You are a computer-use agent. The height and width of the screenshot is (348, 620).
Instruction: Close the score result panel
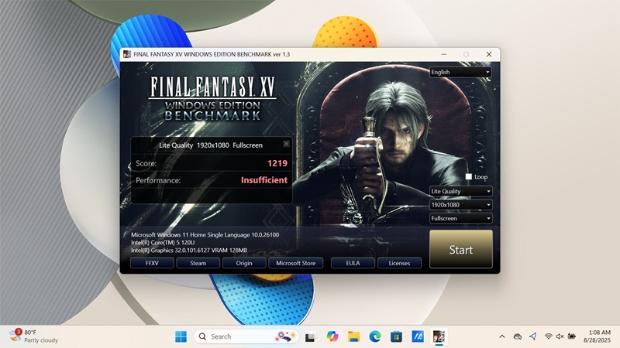click(x=286, y=144)
